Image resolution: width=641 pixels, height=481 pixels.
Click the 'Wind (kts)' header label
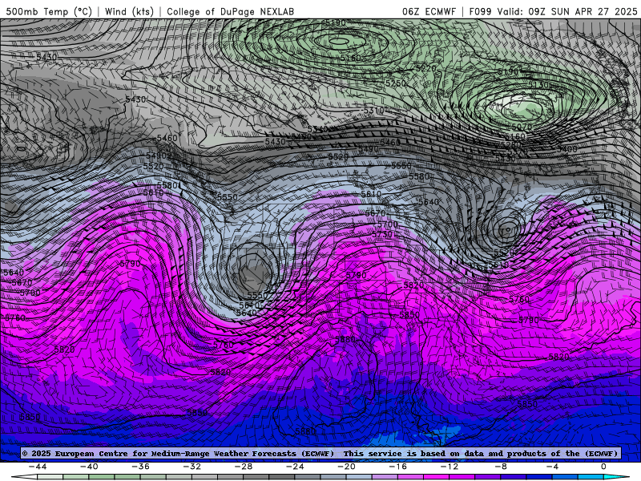(129, 11)
